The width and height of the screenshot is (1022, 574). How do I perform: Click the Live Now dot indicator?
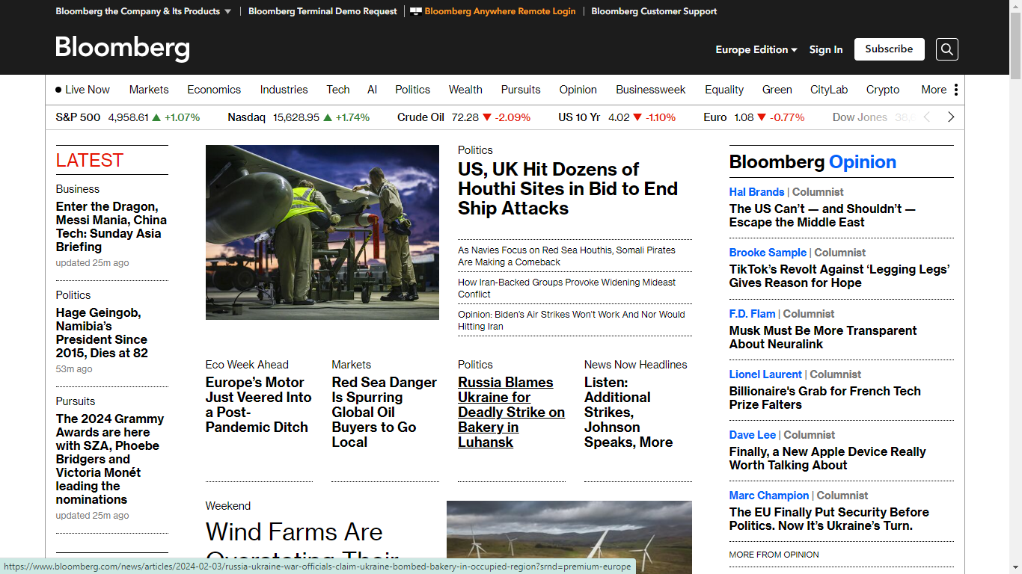(x=58, y=90)
